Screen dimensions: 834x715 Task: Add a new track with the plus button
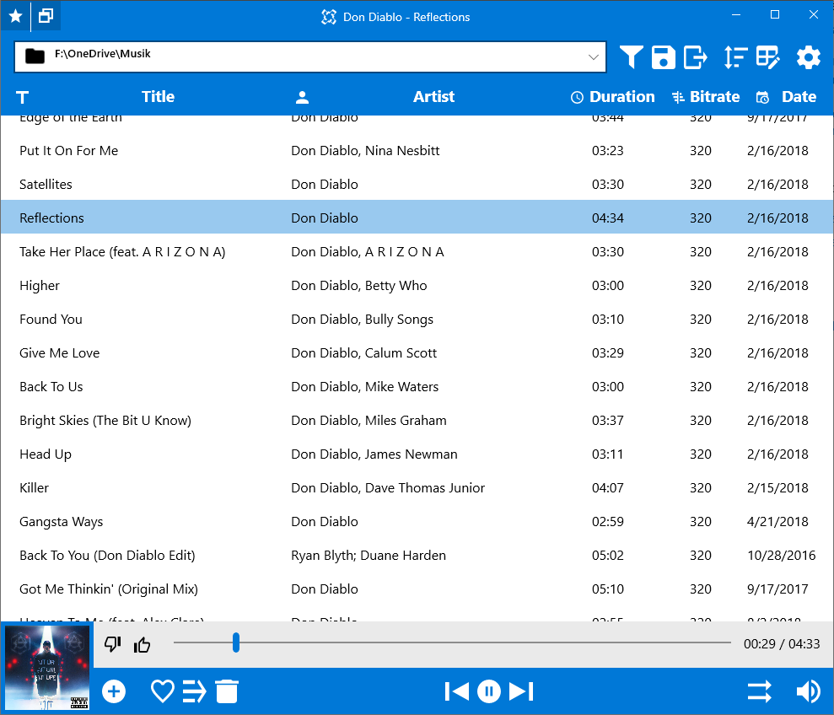[x=114, y=691]
